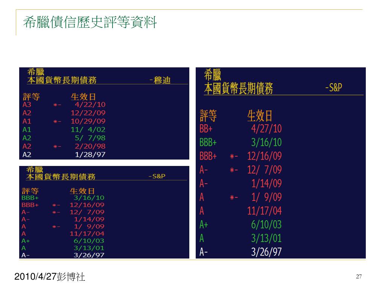Click 本國貨幣長期債務 heading in Moody's panel
This screenshot has width=385, height=289.
coord(62,80)
